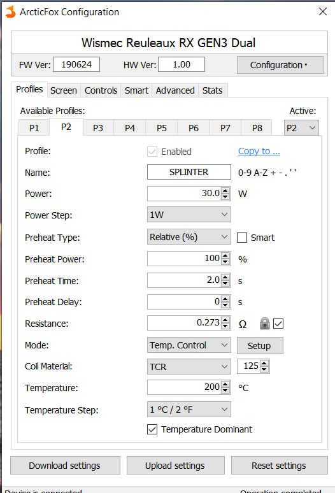Viewport: 335px width, 493px height.
Task: Expand the Power Step dropdown
Action: pos(189,215)
